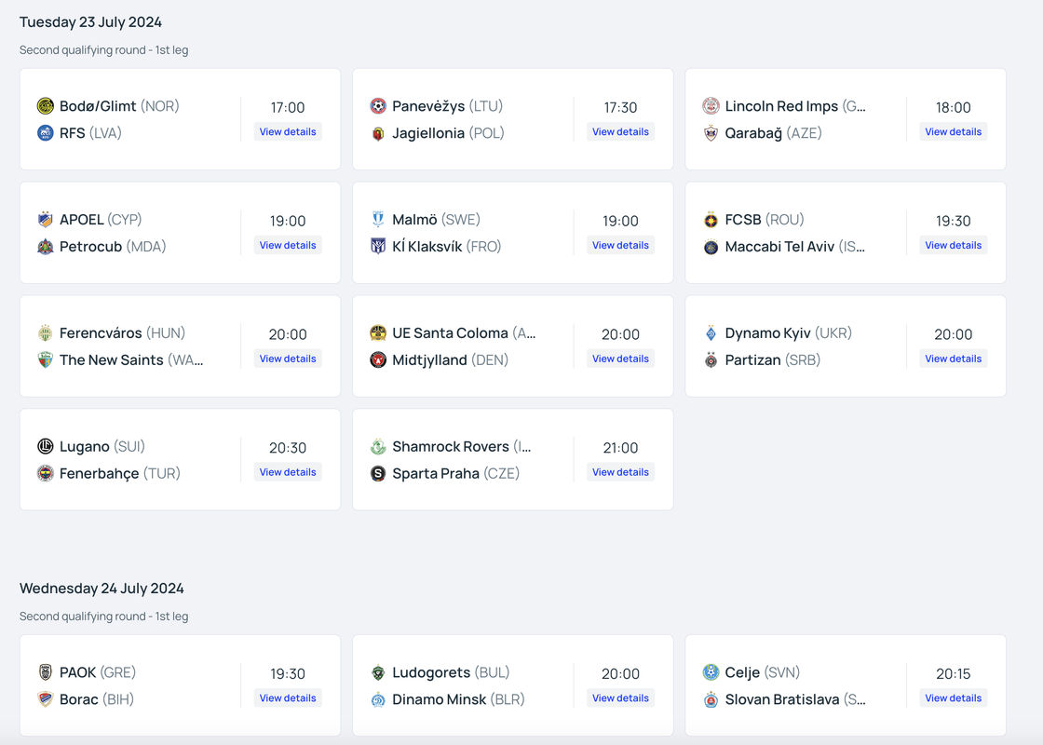Click the Fenerbahçe club crest
The width and height of the screenshot is (1043, 745).
tap(46, 473)
